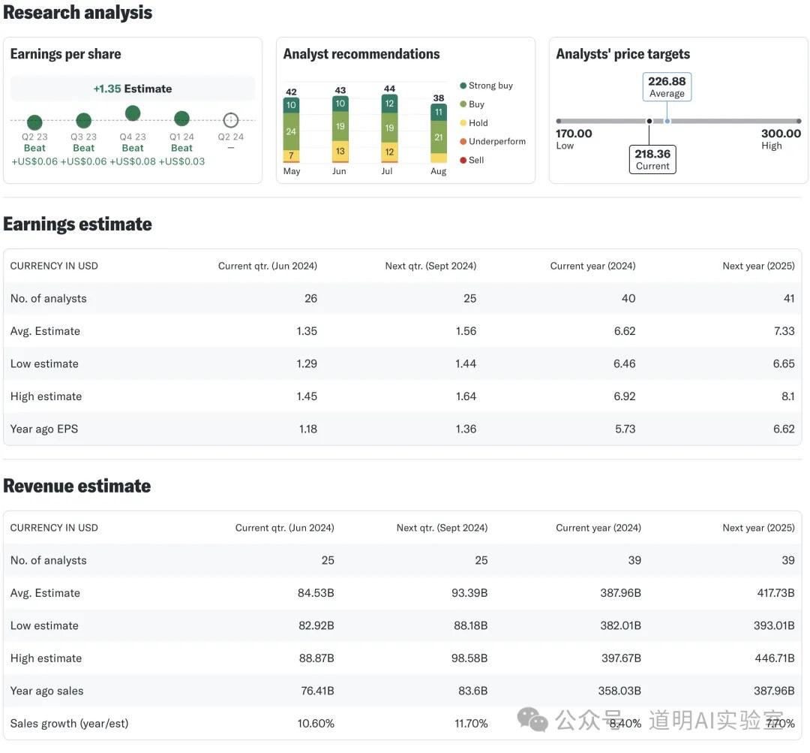The image size is (810, 753).
Task: Click the 226.88 Average price target label
Action: click(667, 86)
